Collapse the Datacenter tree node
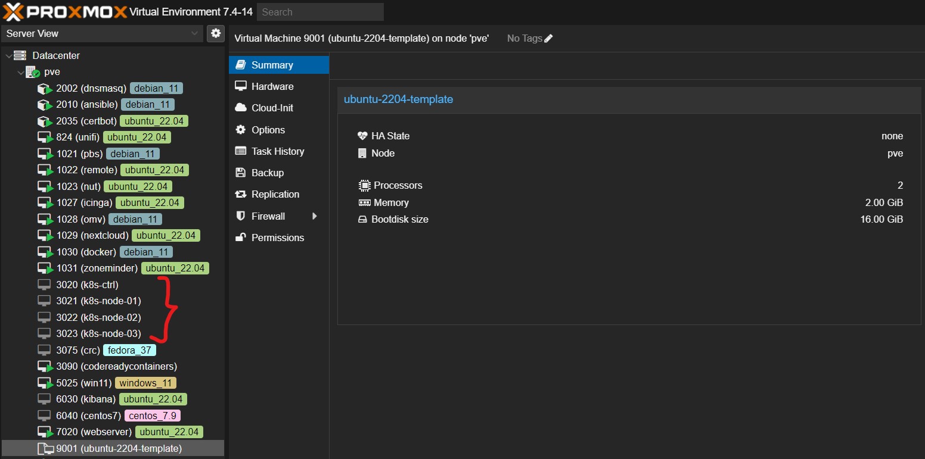 [x=8, y=55]
